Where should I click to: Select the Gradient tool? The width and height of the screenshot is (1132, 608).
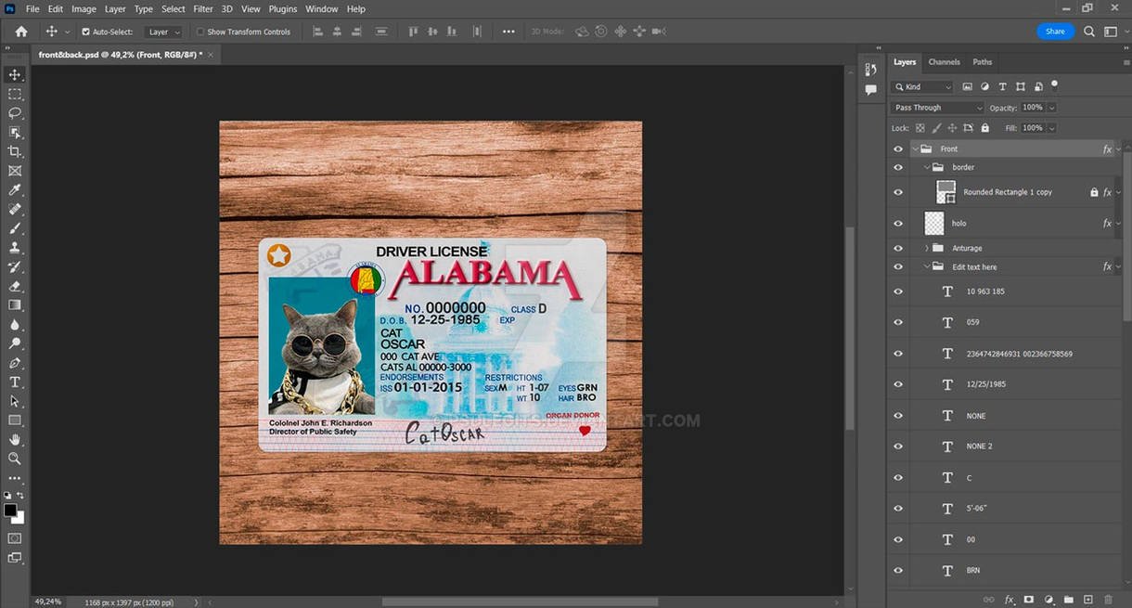(x=15, y=304)
